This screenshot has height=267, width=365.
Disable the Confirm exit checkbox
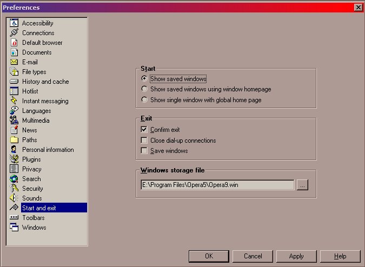tap(144, 130)
